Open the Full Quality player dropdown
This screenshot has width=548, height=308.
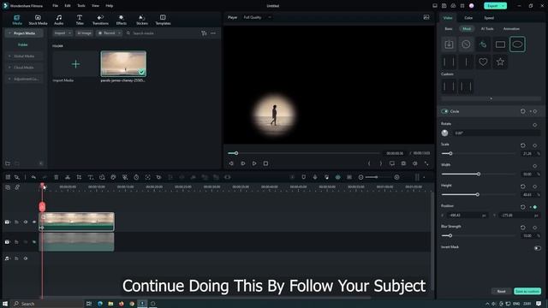click(257, 17)
